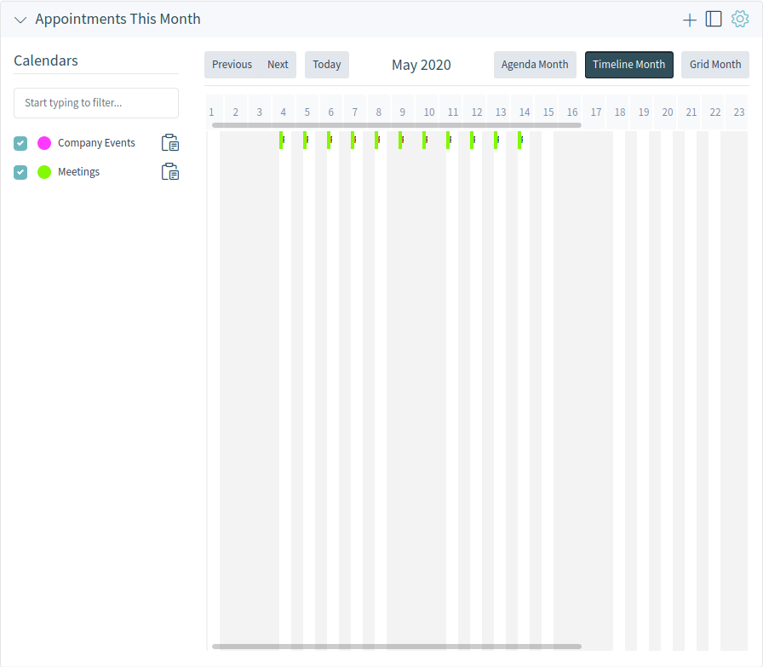Screen dimensions: 763x667
Task: Click day 21 header in timeline
Action: coord(691,112)
